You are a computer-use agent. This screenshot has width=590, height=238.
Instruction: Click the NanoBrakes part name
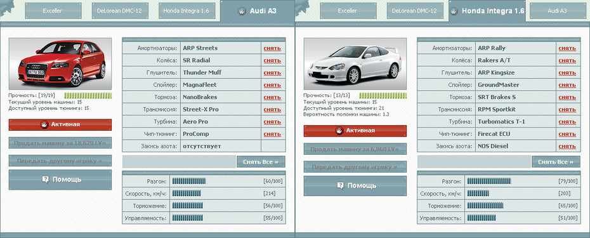[x=200, y=97]
